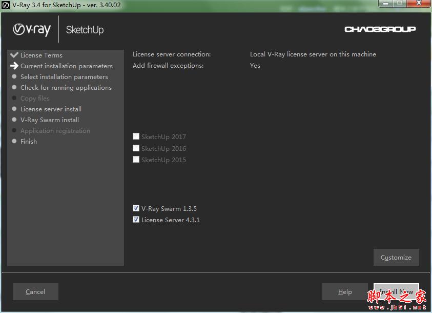432x313 pixels.
Task: Select the Select installation parameters step
Action: [x=64, y=76]
